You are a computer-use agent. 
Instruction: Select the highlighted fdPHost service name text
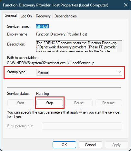coord(42,26)
